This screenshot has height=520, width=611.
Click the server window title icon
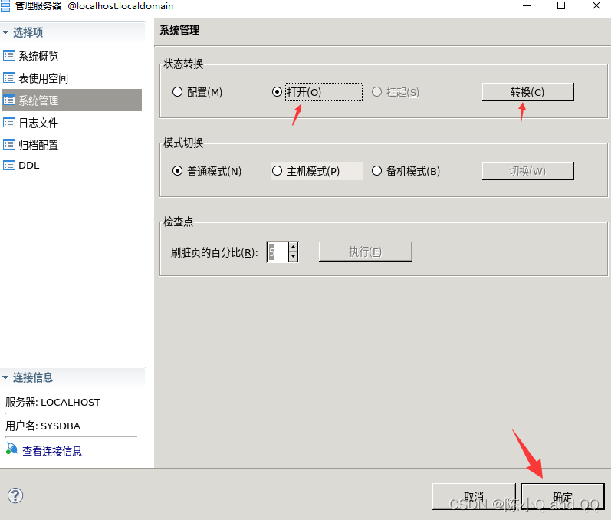(x=5, y=6)
